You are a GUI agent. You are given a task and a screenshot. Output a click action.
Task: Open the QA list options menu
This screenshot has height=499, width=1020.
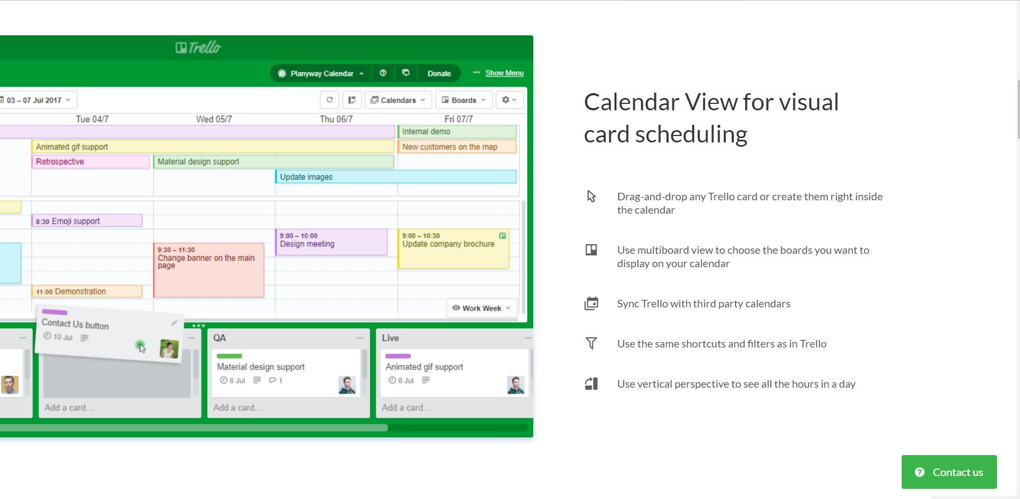(x=359, y=338)
